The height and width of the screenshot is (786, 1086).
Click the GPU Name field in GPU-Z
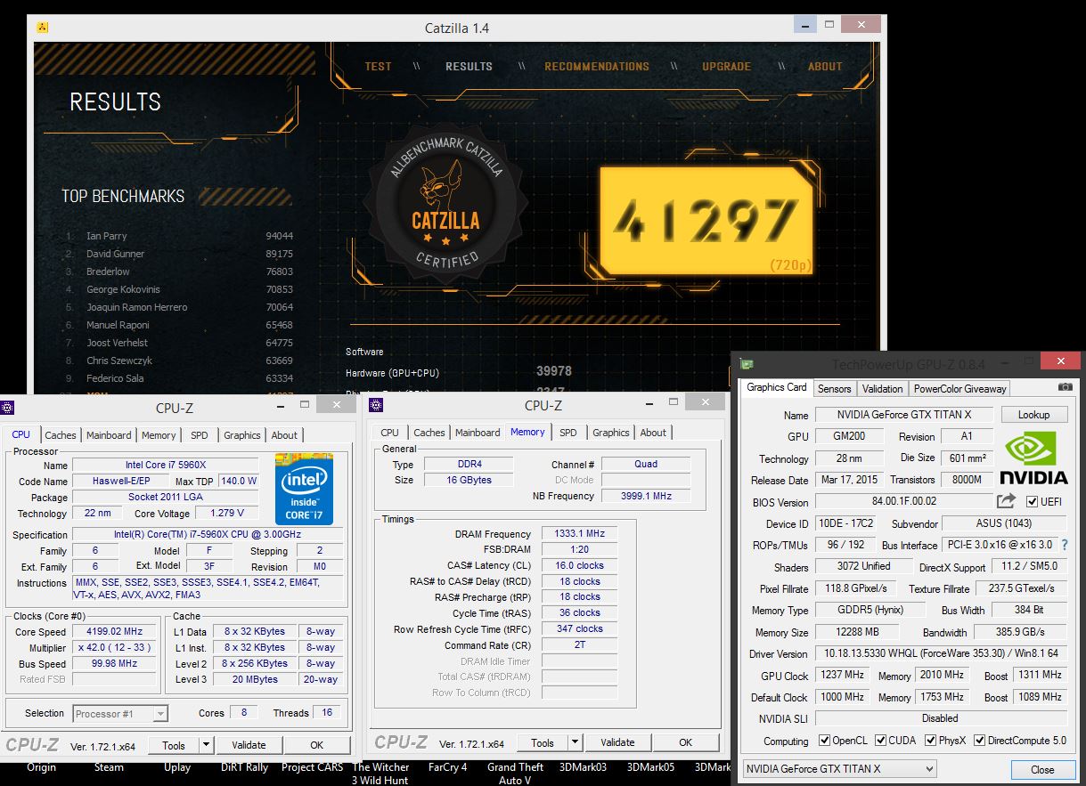903,415
